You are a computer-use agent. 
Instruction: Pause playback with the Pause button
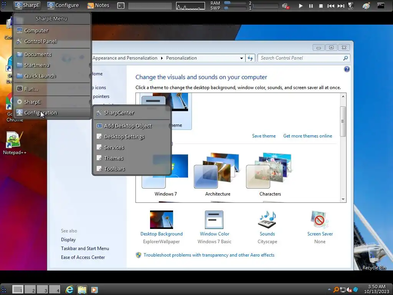pyautogui.click(x=311, y=6)
